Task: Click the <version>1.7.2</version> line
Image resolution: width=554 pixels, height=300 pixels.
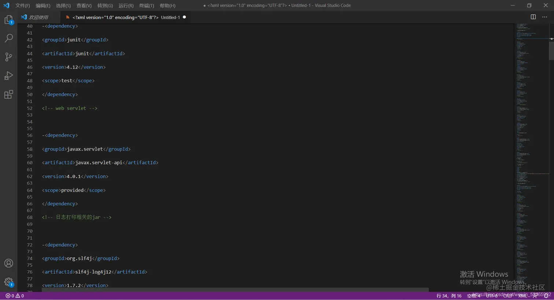Action: 75,285
